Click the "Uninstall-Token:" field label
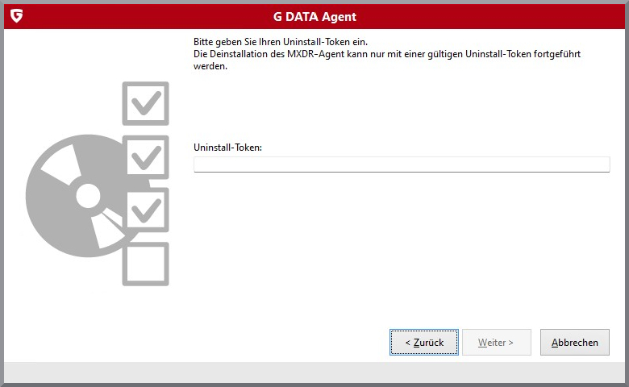629x387 pixels. coord(228,148)
